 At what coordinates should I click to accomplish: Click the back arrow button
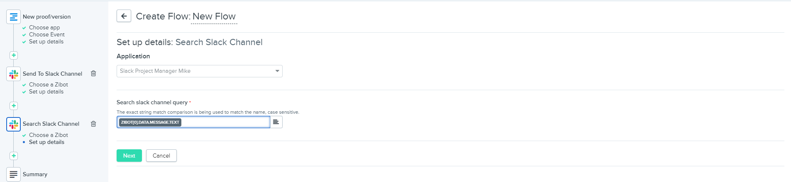(x=124, y=16)
